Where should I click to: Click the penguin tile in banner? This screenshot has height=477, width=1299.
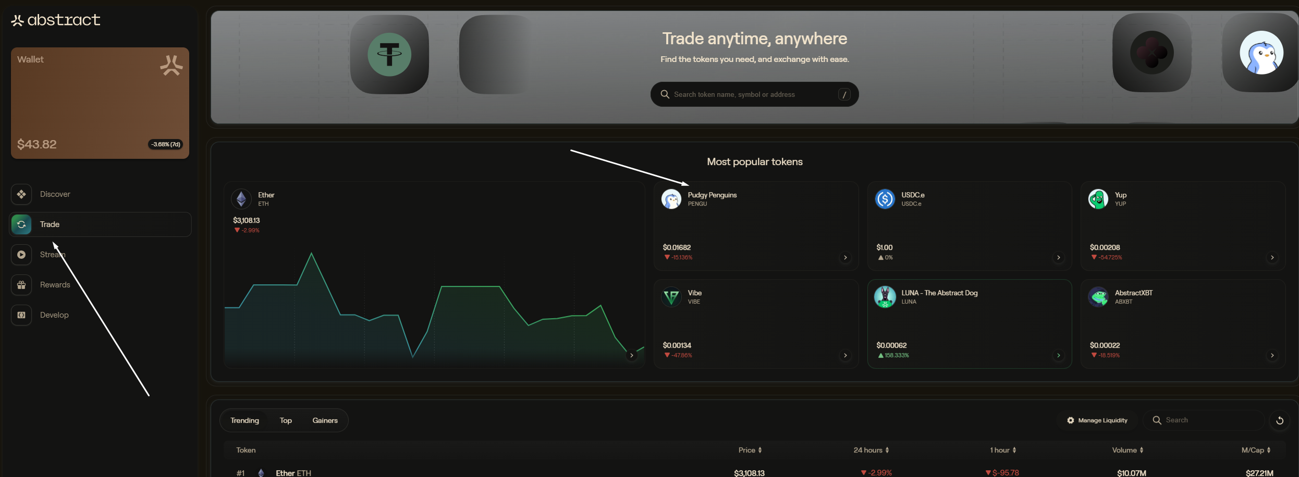click(x=1260, y=53)
